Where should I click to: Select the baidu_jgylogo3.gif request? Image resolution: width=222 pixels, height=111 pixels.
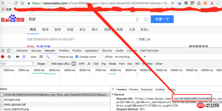55,105
